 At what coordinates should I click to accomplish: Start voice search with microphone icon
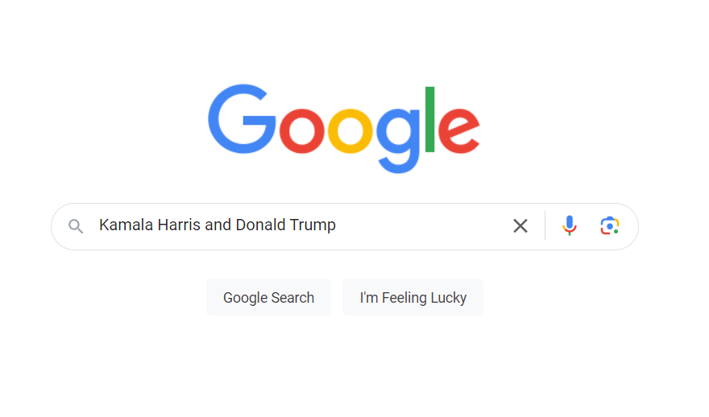pos(570,225)
